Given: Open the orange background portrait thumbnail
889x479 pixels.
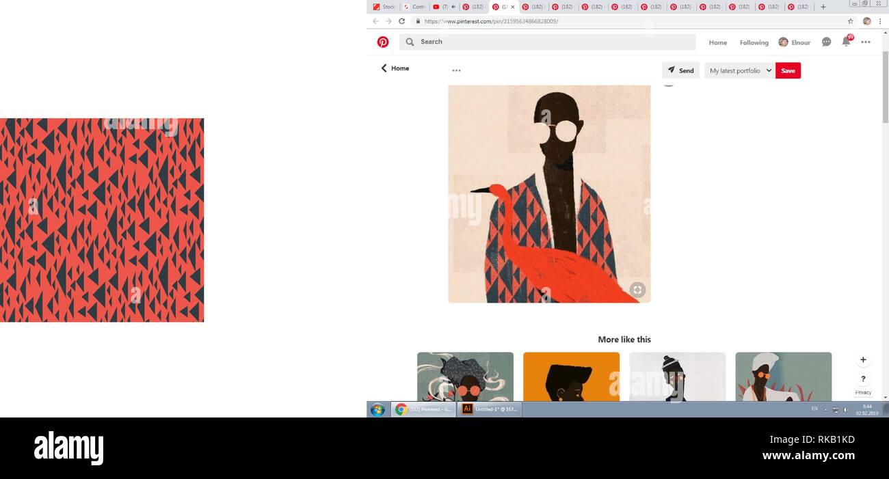Looking at the screenshot, I should (571, 377).
